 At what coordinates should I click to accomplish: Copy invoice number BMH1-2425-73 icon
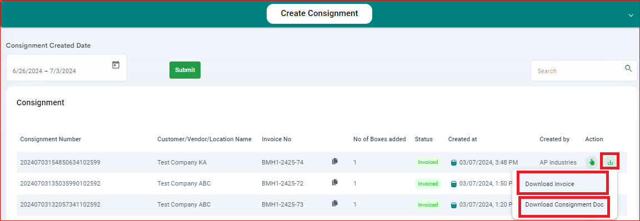[x=334, y=203]
